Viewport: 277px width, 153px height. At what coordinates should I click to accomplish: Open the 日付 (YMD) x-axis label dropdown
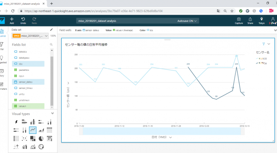162,137
